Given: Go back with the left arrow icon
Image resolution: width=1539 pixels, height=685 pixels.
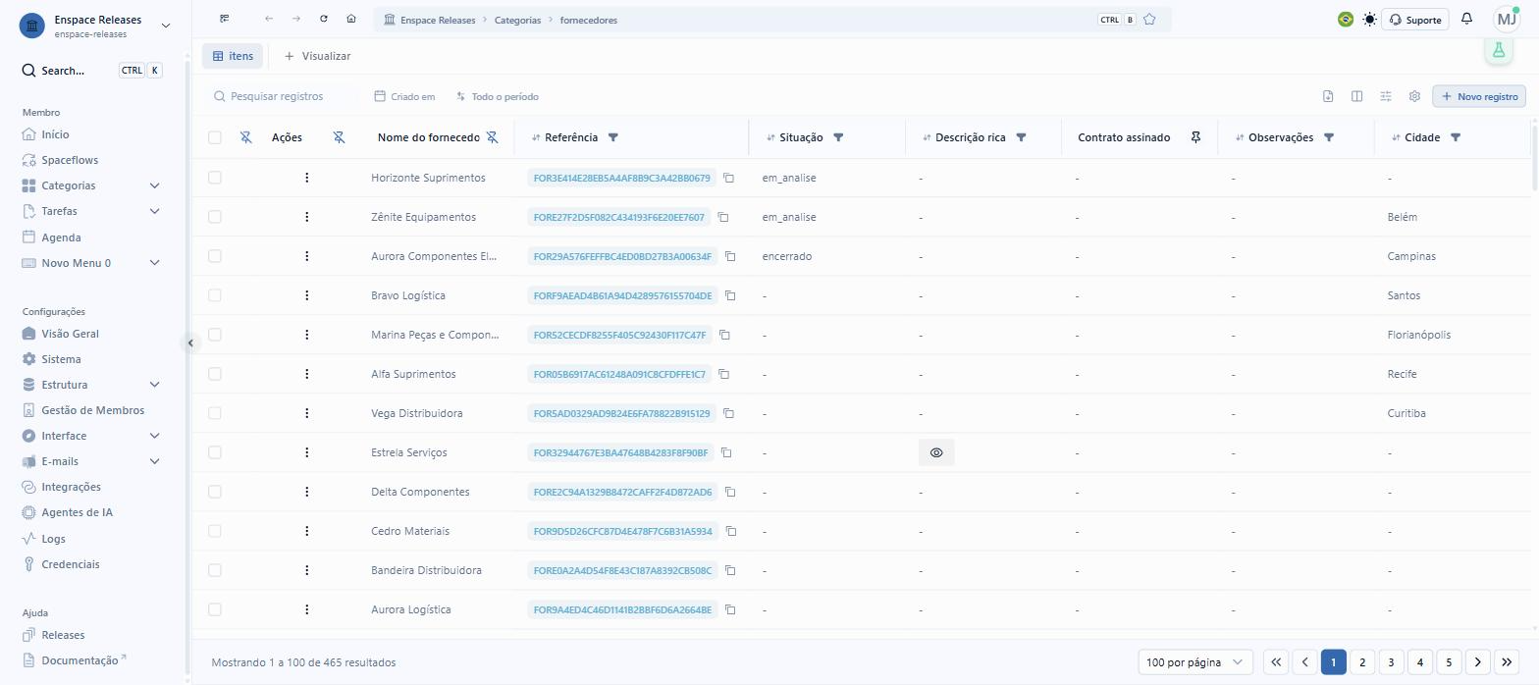Looking at the screenshot, I should pyautogui.click(x=269, y=19).
